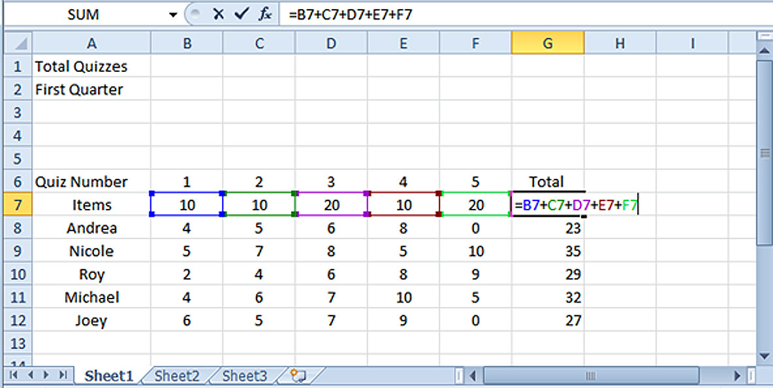Jump to the last sheet with the navigation arrow

pyautogui.click(x=63, y=375)
